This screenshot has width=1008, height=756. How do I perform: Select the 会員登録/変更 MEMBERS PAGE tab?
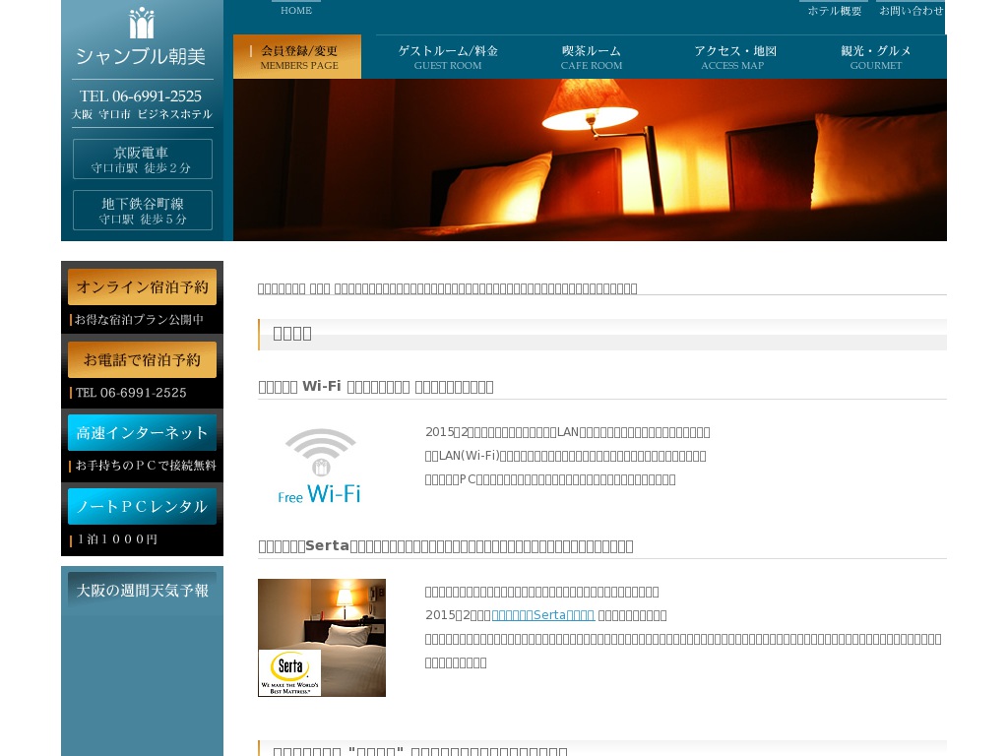pyautogui.click(x=297, y=56)
